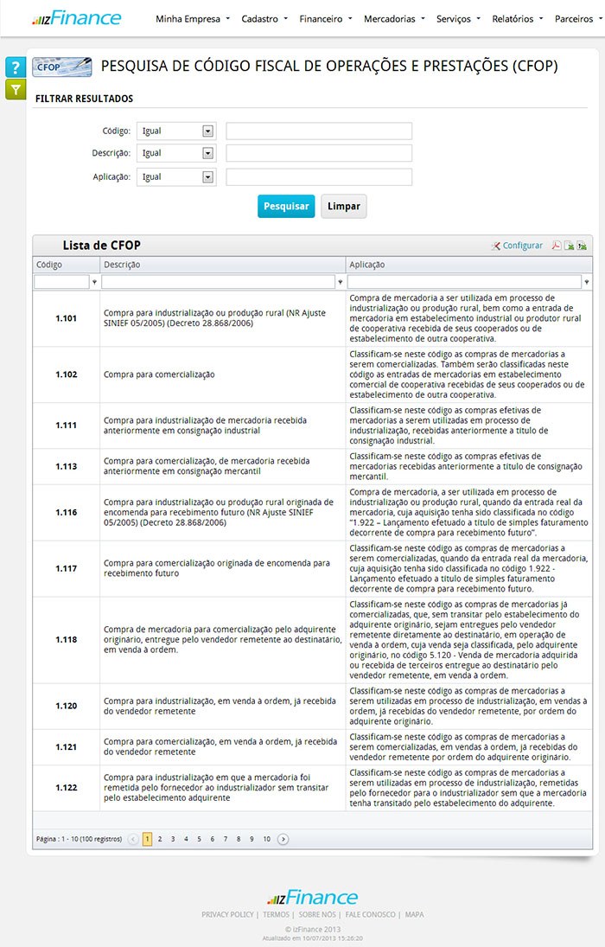Open Aplicação column filter funnel
The width and height of the screenshot is (605, 947).
coord(588,283)
